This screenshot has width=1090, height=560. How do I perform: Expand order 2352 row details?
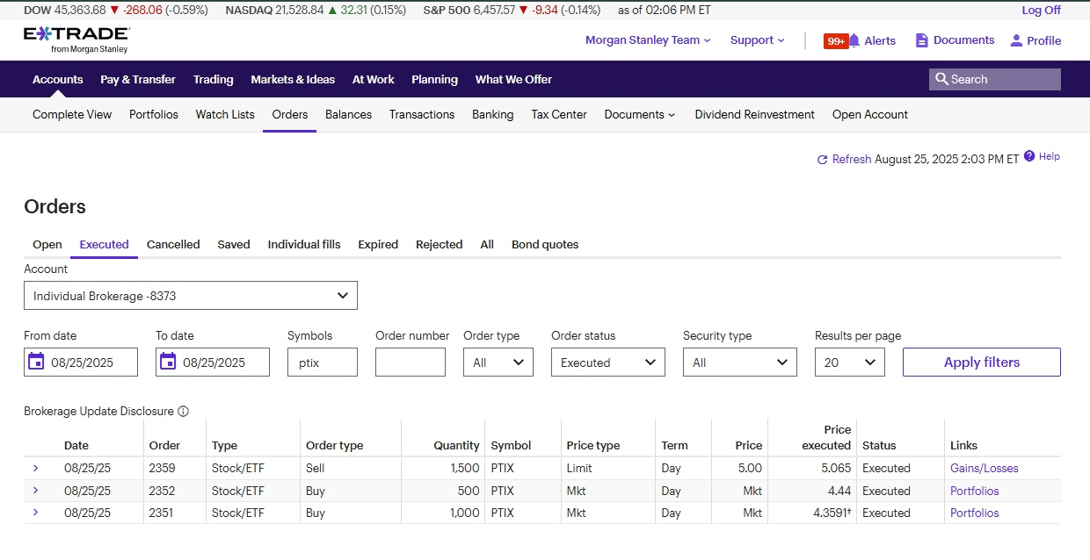35,491
